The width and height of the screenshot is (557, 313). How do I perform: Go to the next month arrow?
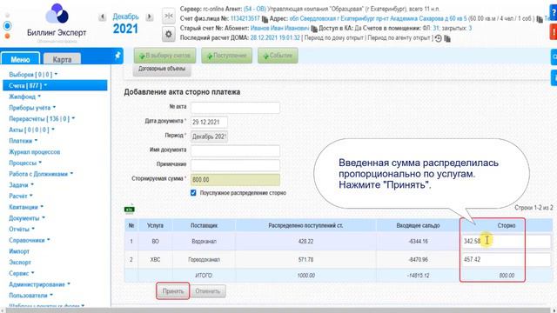tap(150, 17)
